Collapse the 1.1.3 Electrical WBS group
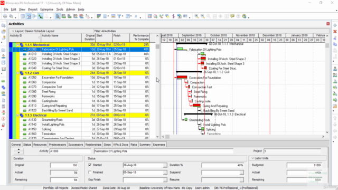 (x=17, y=115)
